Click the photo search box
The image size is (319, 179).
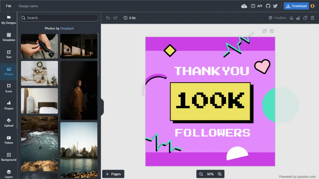[59, 18]
